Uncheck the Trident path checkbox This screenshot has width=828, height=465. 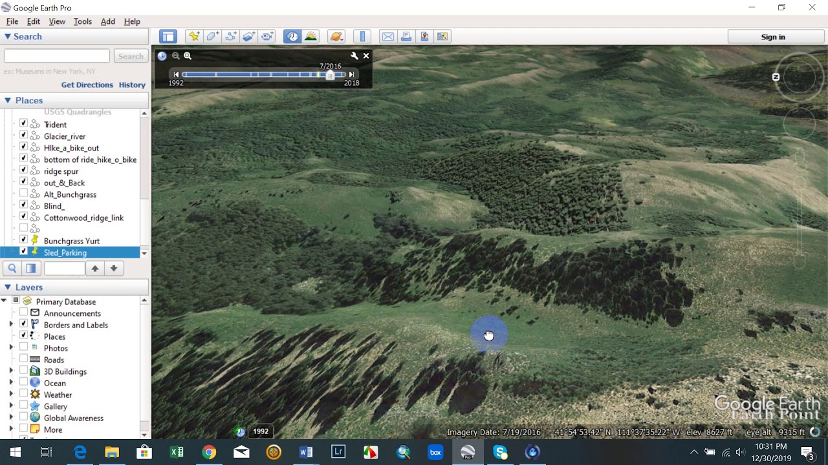click(x=24, y=123)
